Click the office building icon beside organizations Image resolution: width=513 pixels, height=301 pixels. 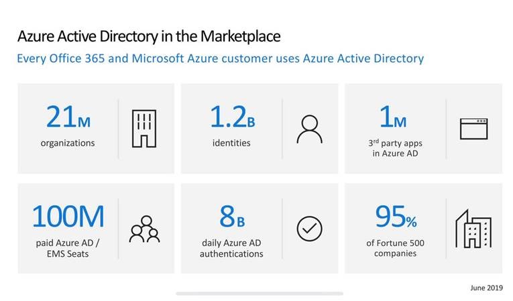pyautogui.click(x=144, y=129)
